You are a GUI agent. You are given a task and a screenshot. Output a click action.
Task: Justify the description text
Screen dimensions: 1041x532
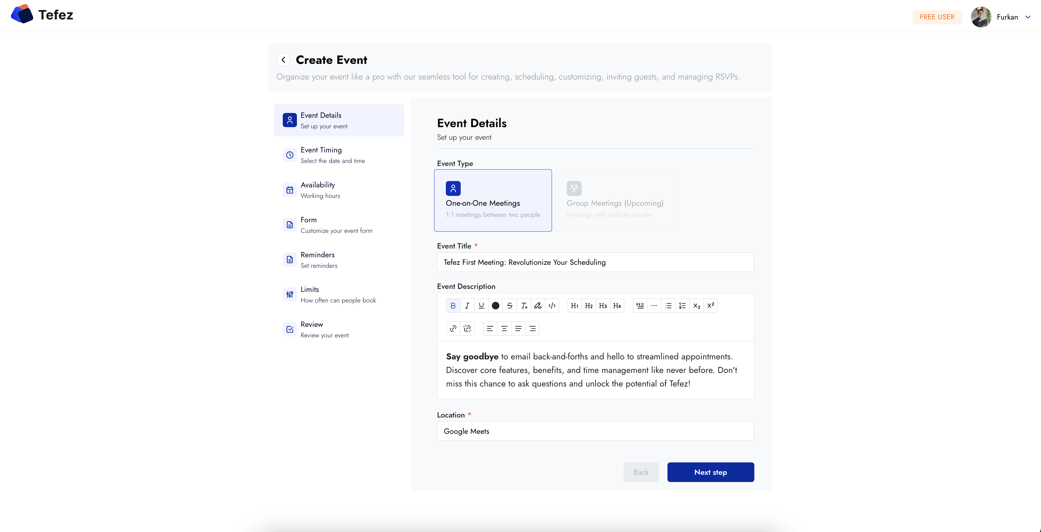click(x=518, y=329)
